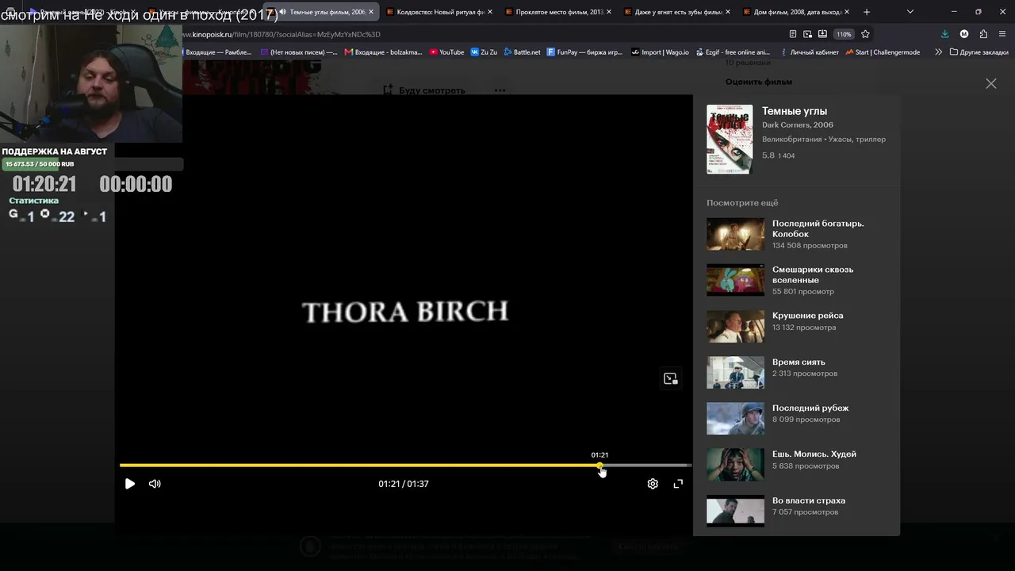This screenshot has width=1015, height=571.
Task: Open the (Нет новых писем) bookmark
Action: click(x=299, y=52)
